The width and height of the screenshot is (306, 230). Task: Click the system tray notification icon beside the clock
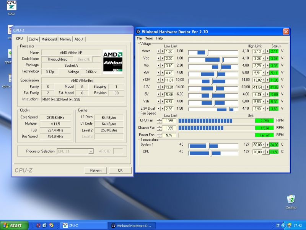click(289, 225)
